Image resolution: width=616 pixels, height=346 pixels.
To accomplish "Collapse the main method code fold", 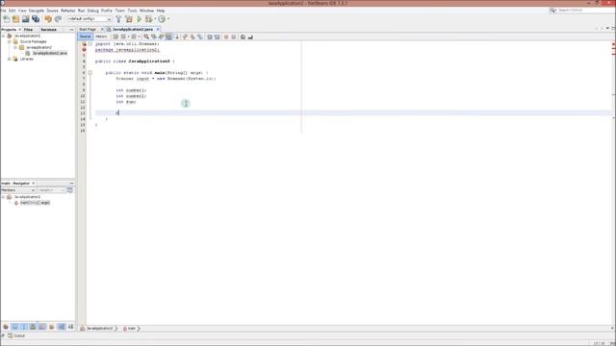I will coord(90,73).
